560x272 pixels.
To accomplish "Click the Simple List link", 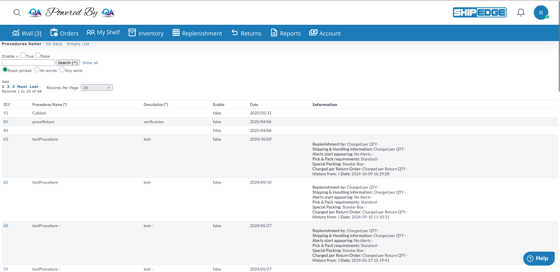I will click(78, 44).
